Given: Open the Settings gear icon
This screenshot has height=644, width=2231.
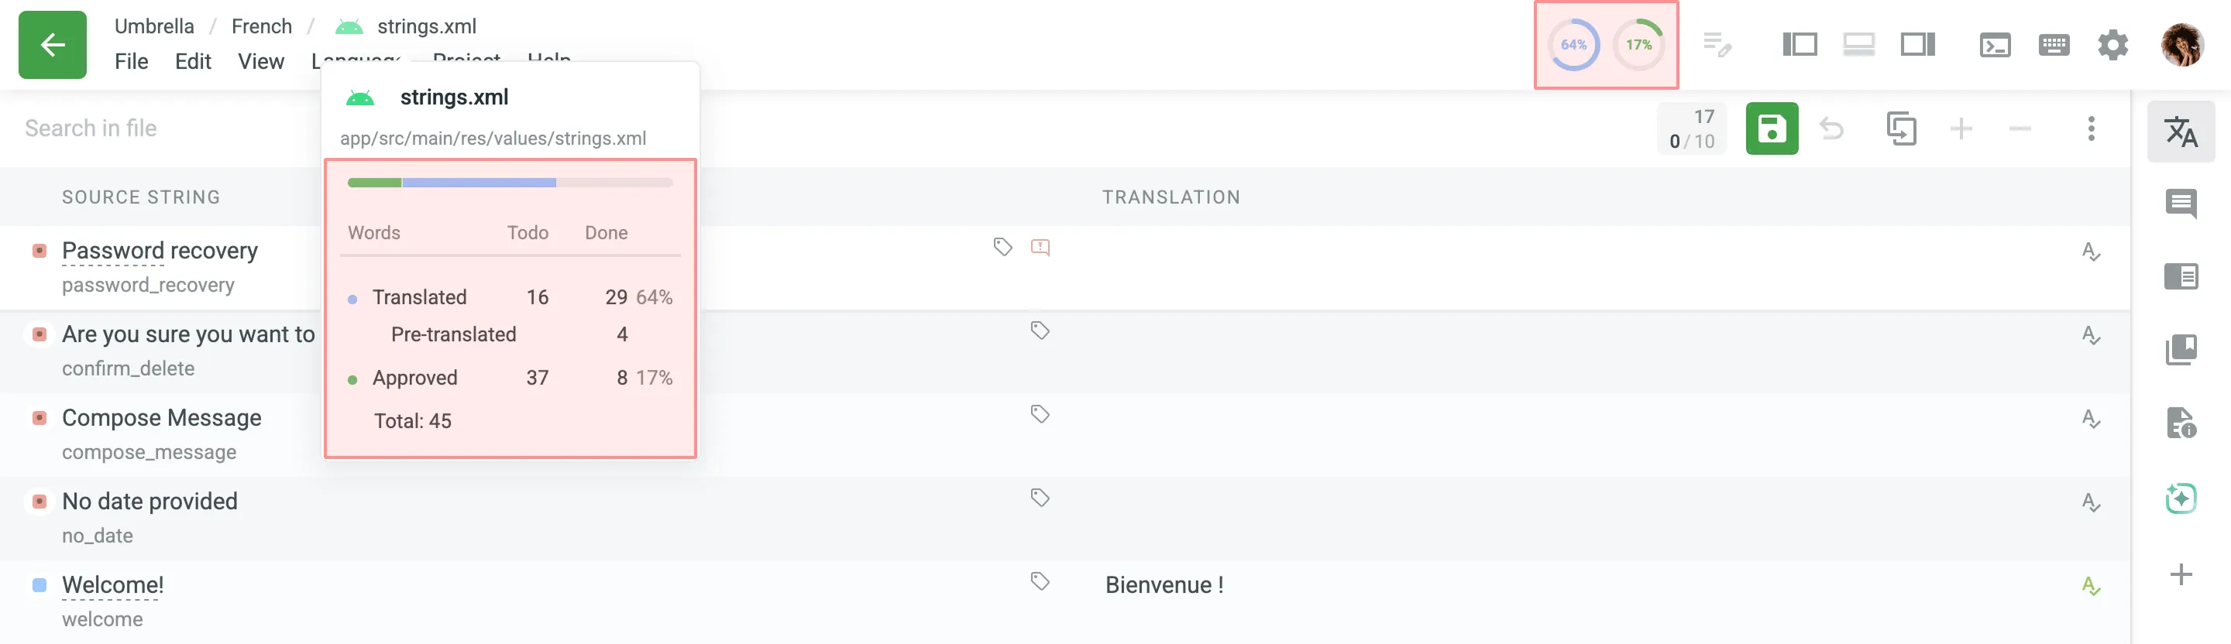Looking at the screenshot, I should [2113, 45].
